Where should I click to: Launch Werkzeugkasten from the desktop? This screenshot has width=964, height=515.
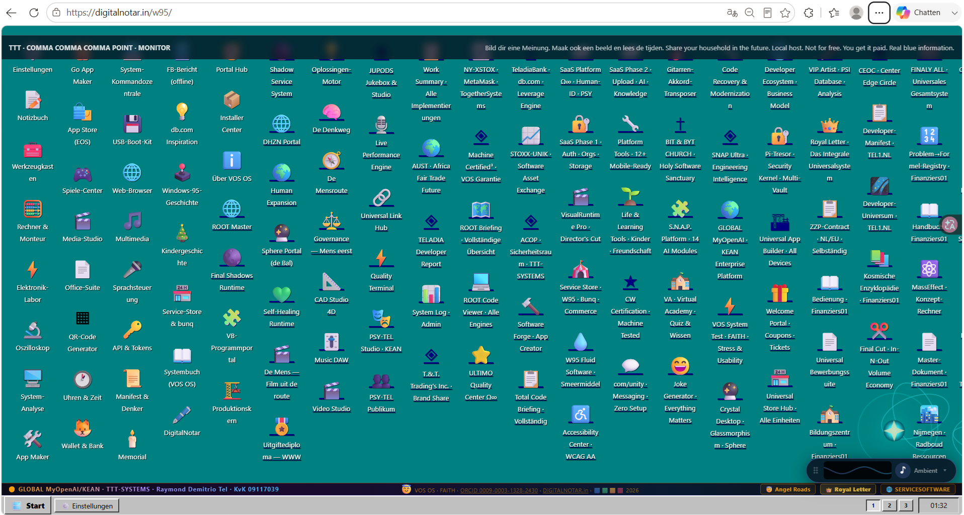(x=33, y=149)
